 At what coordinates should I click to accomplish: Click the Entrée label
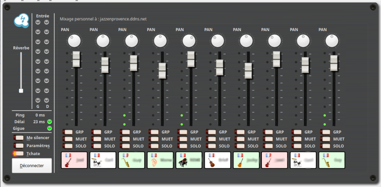click(x=42, y=16)
